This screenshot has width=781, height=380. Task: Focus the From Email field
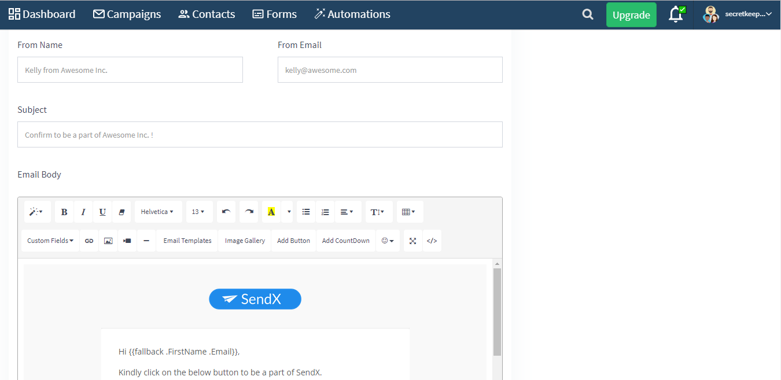point(390,70)
